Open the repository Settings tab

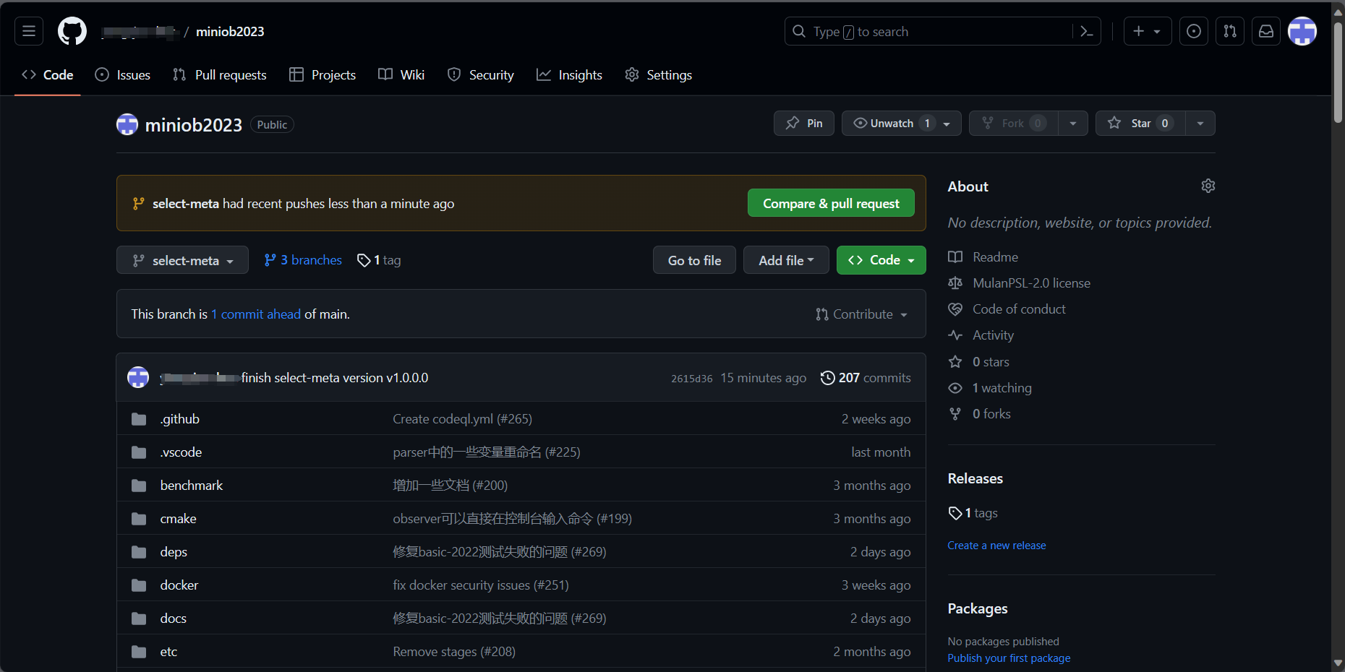[658, 74]
